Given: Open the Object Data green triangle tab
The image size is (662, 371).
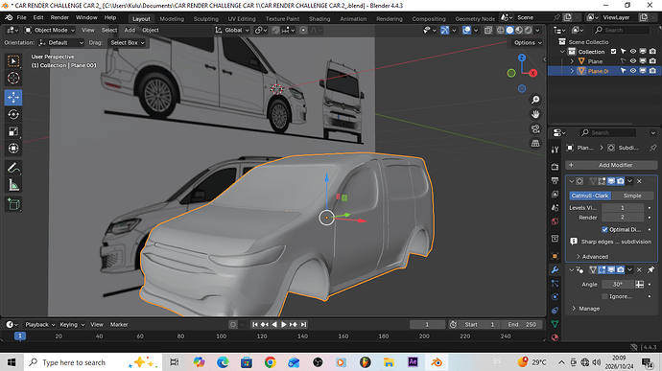Looking at the screenshot, I should 555,324.
